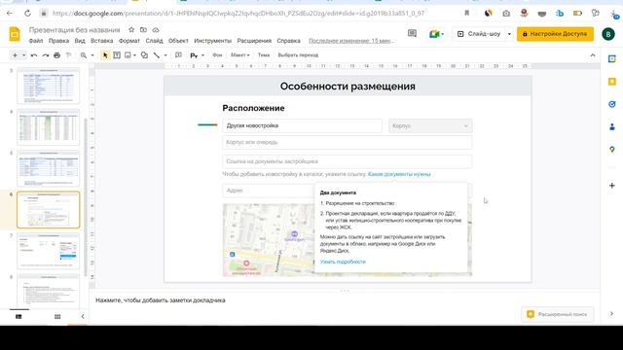Open Calendar in the side panel
The height and width of the screenshot is (350, 623).
(612, 58)
